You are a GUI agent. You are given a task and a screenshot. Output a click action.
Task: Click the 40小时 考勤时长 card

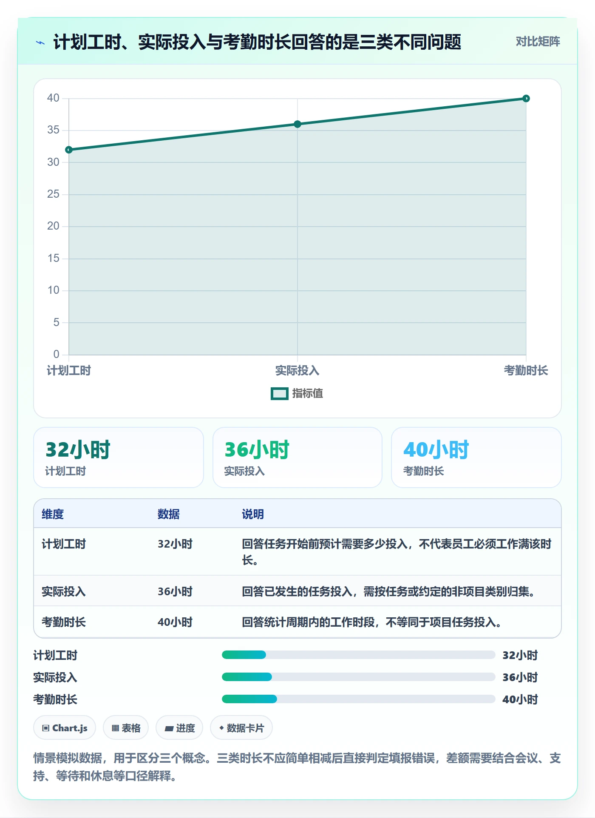(x=476, y=457)
